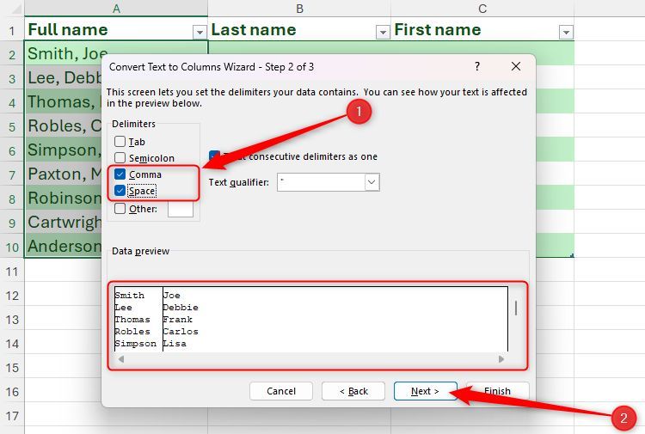645x434 pixels.
Task: Enable the Semicolon delimiter checkbox
Action: tap(120, 158)
